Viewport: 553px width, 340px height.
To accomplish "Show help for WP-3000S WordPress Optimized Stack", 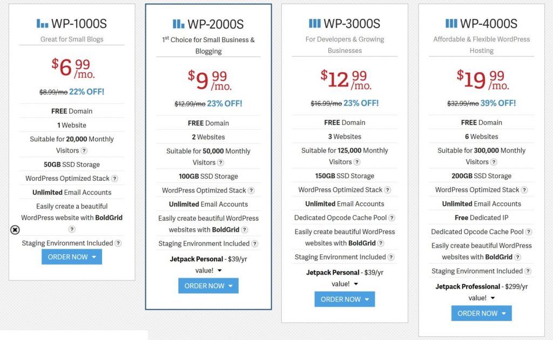I will pos(388,190).
